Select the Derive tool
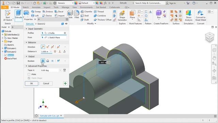218x123 pixels. 47,16
